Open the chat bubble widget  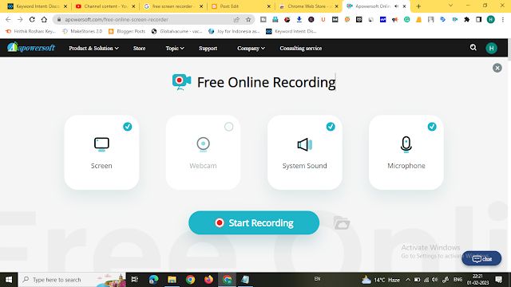point(481,258)
